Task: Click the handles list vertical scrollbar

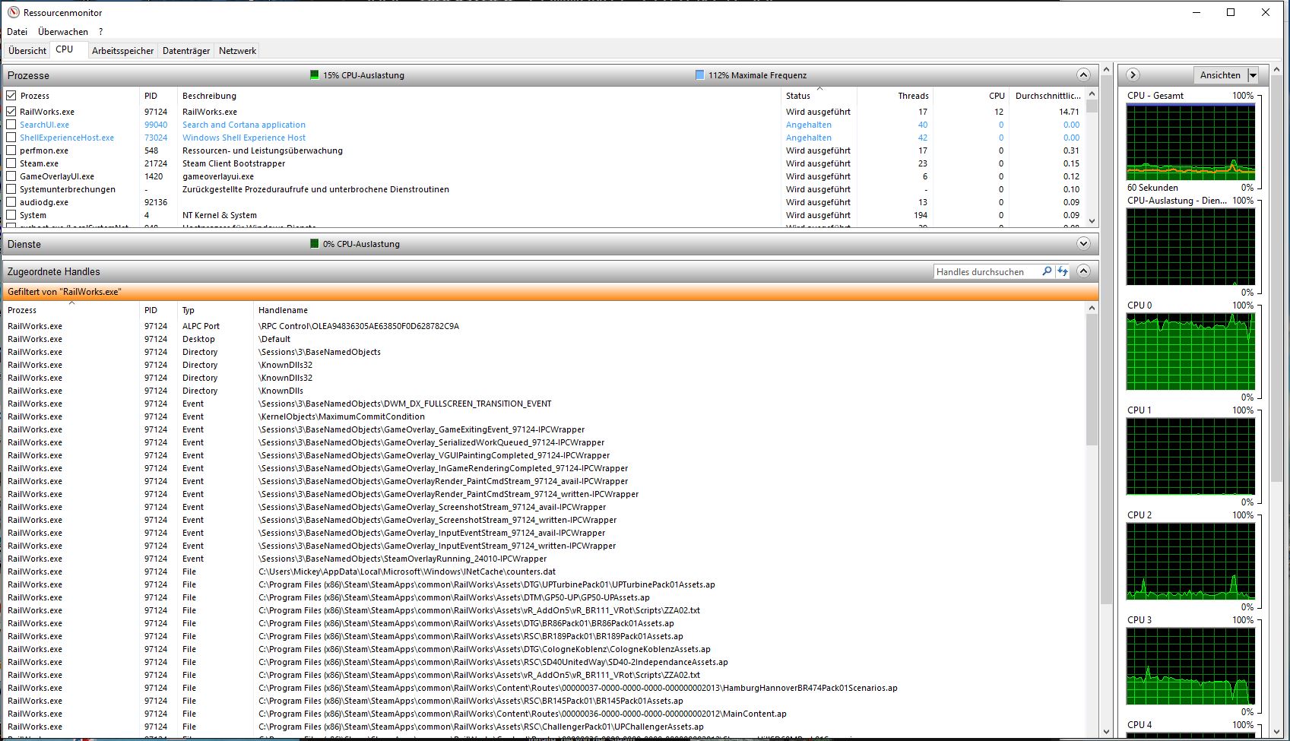Action: (1092, 519)
